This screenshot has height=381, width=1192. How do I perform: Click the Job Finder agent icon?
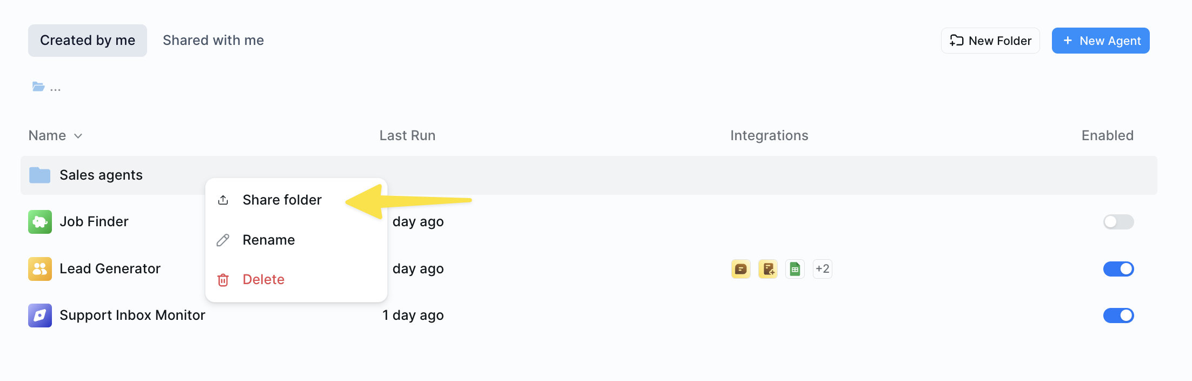tap(39, 221)
